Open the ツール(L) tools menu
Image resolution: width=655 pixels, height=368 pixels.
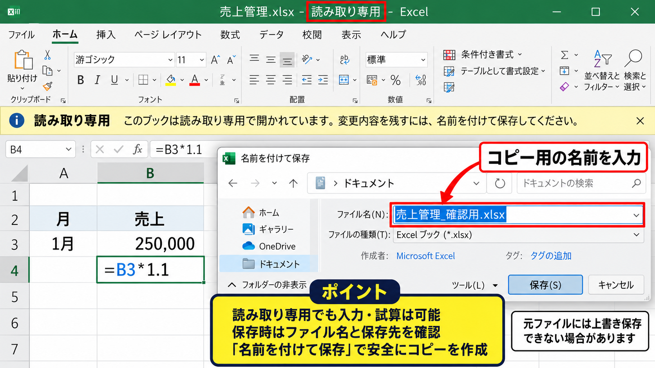tap(475, 285)
